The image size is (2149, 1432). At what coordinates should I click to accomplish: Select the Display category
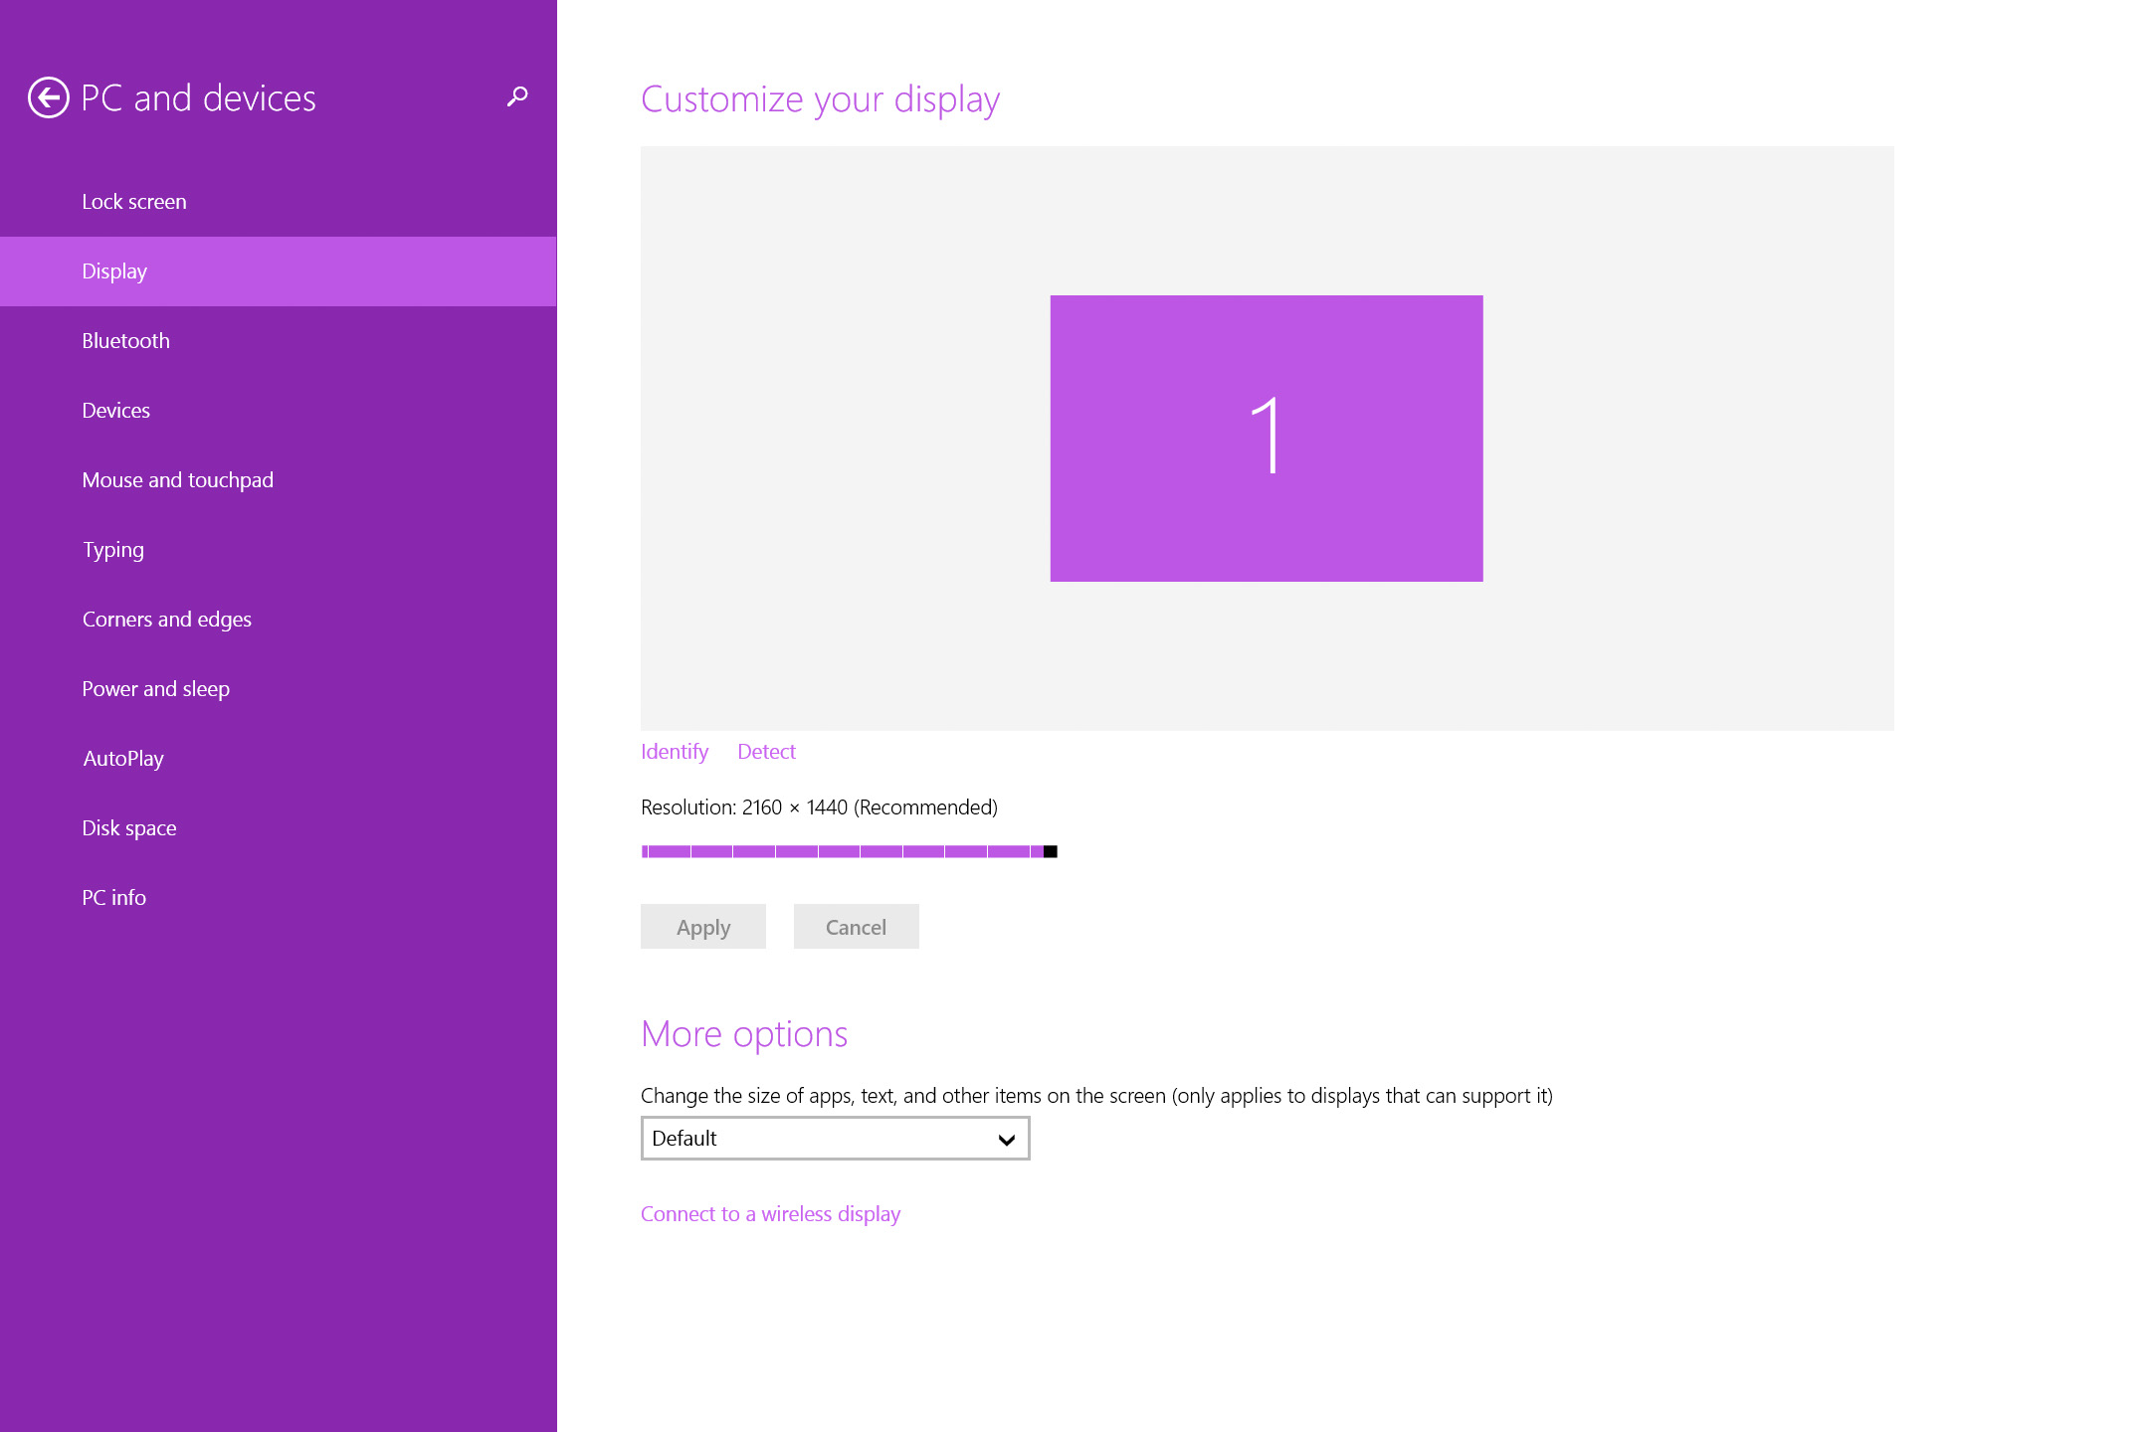coord(279,271)
